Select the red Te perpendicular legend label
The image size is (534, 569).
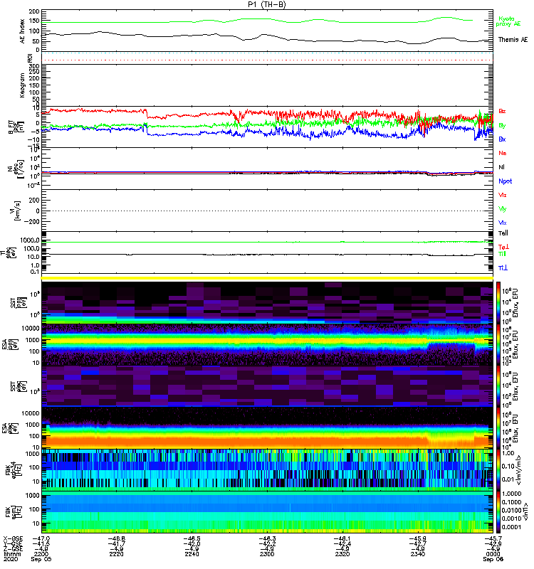tap(503, 247)
